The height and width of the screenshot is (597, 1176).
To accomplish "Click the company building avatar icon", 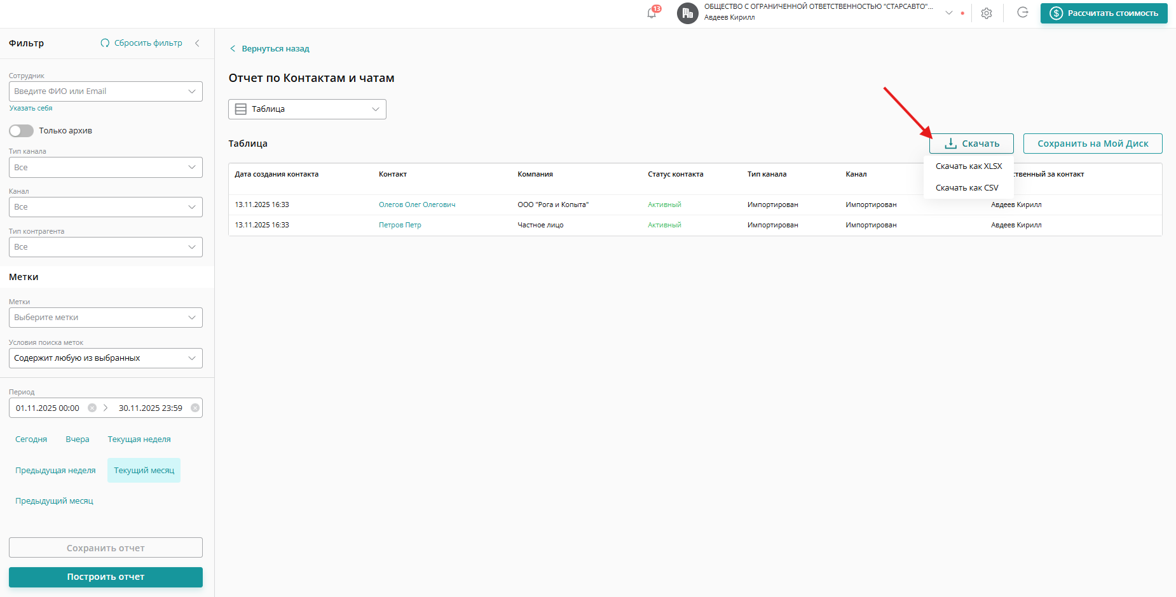I will 688,13.
